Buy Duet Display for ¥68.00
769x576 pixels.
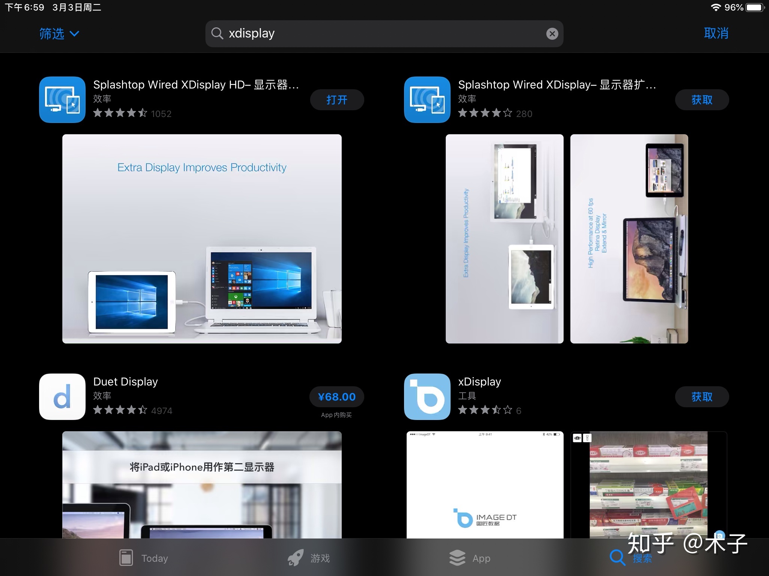coord(336,397)
